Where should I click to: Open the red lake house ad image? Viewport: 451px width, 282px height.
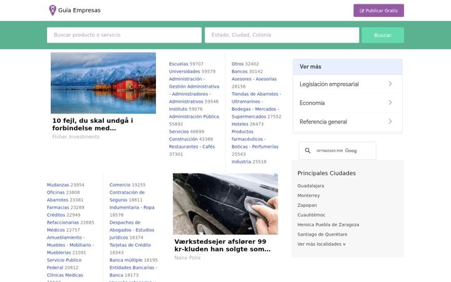click(x=103, y=83)
